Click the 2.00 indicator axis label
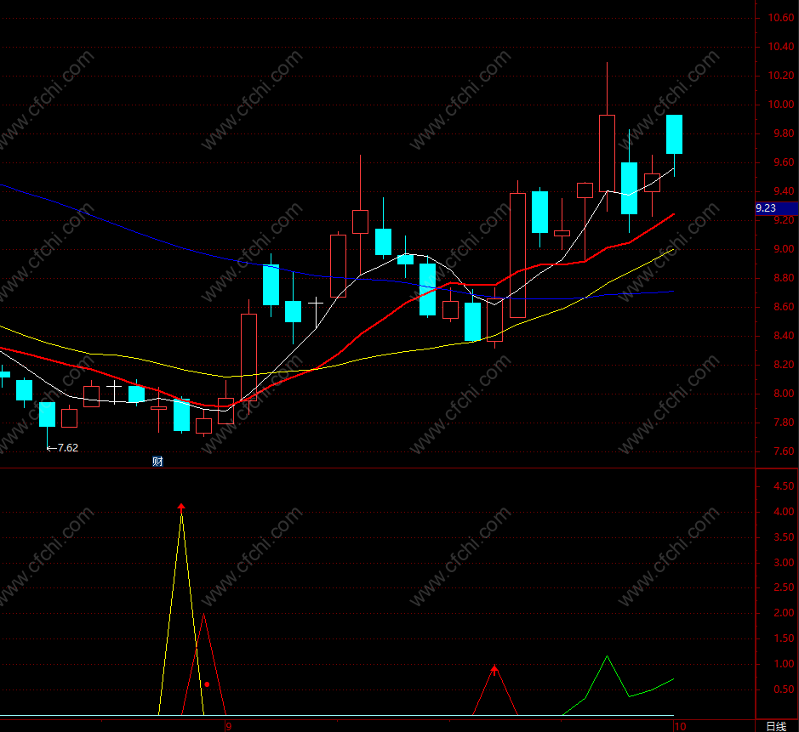Image resolution: width=799 pixels, height=732 pixels. [x=784, y=613]
